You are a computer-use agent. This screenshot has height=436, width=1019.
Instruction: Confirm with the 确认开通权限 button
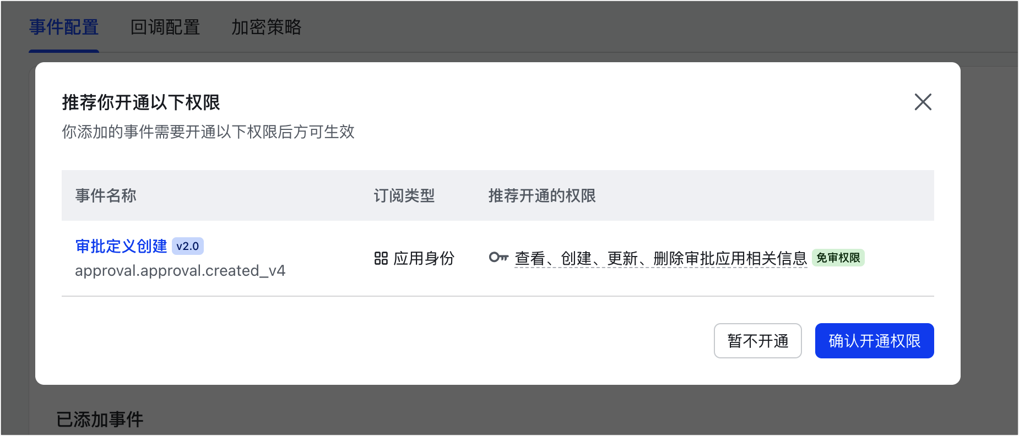point(874,341)
